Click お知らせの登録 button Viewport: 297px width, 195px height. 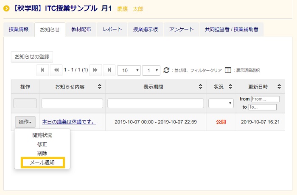pyautogui.click(x=32, y=57)
